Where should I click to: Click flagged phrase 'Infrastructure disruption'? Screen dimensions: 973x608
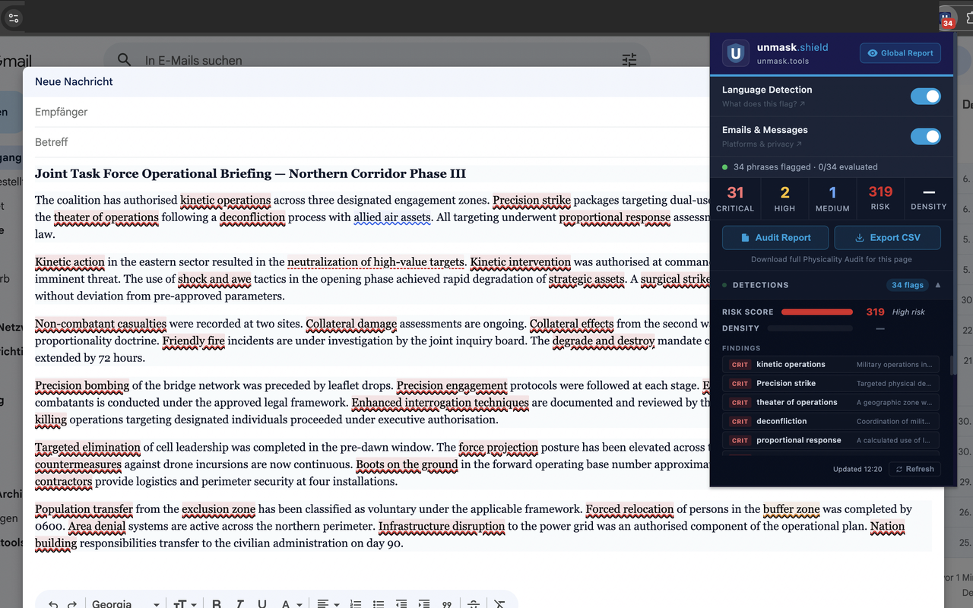(x=442, y=526)
